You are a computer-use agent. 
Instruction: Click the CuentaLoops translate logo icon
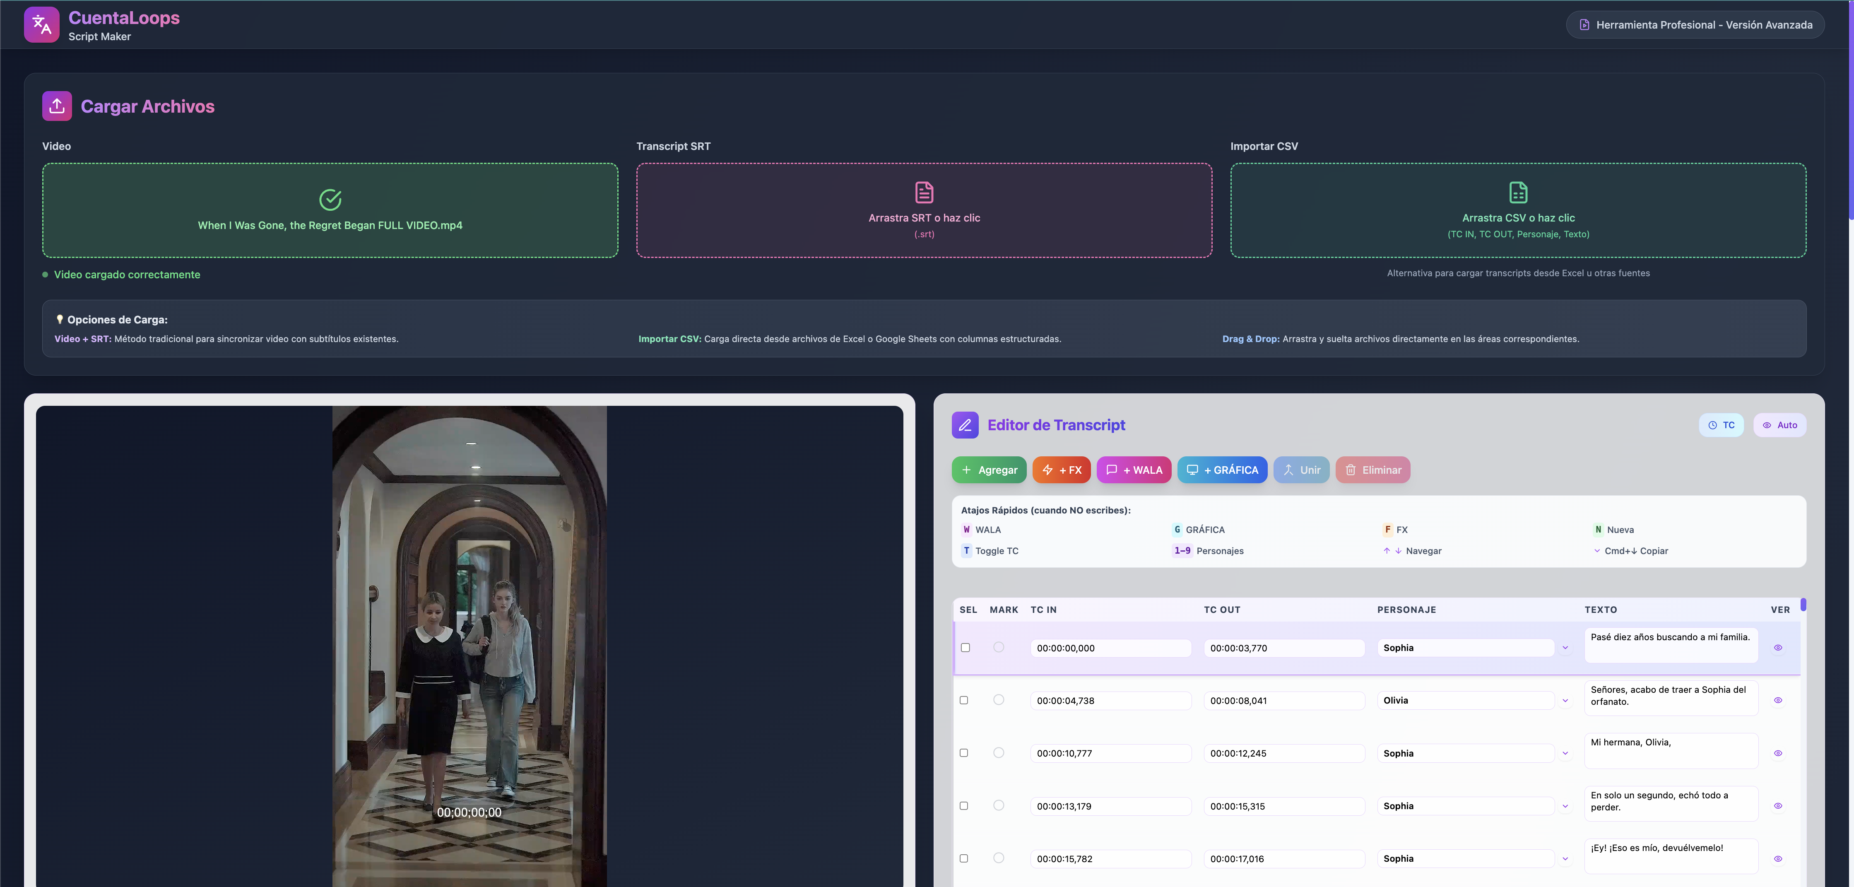click(x=42, y=25)
